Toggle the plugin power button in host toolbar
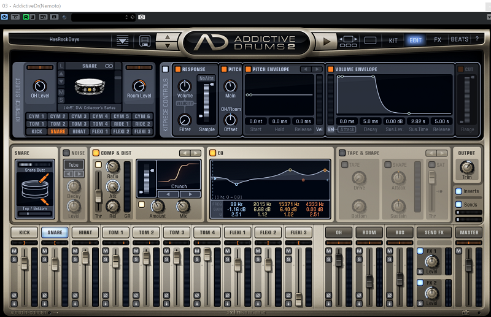This screenshot has width=491, height=317. (x=4, y=17)
